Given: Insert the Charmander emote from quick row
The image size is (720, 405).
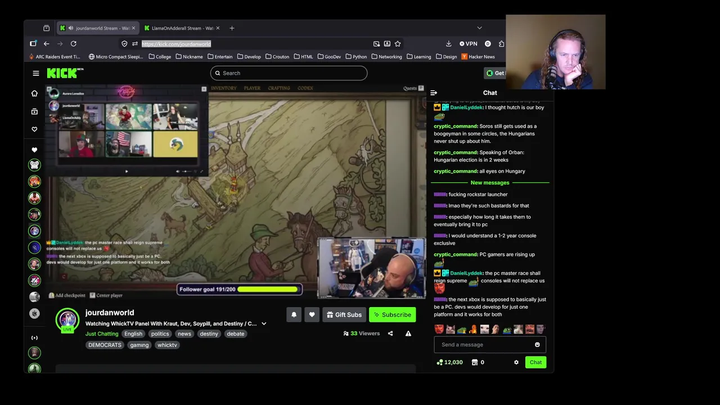Looking at the screenshot, I should 473,330.
